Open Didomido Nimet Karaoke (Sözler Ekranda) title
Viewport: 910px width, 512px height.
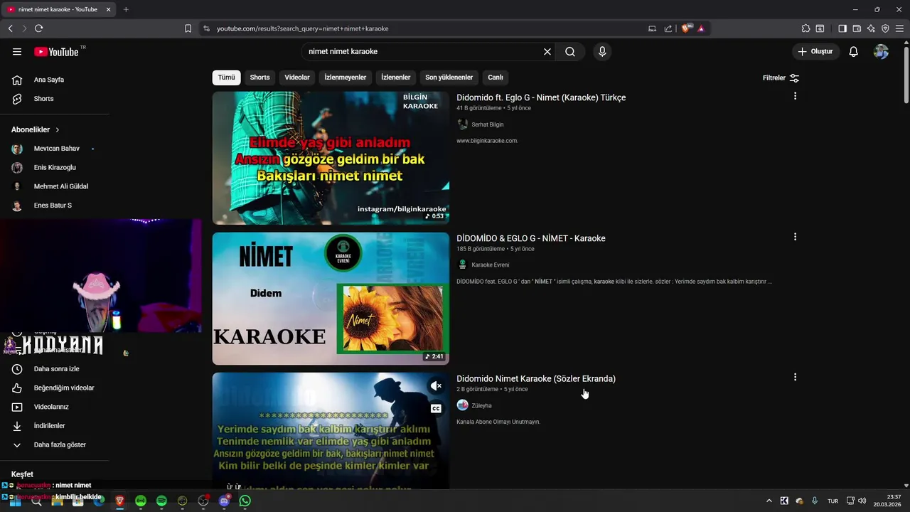point(536,378)
